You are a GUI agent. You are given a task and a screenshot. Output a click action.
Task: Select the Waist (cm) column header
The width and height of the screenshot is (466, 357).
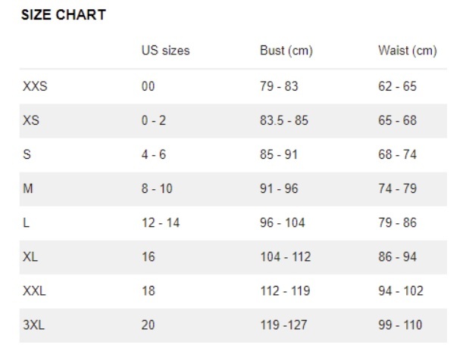click(x=408, y=51)
